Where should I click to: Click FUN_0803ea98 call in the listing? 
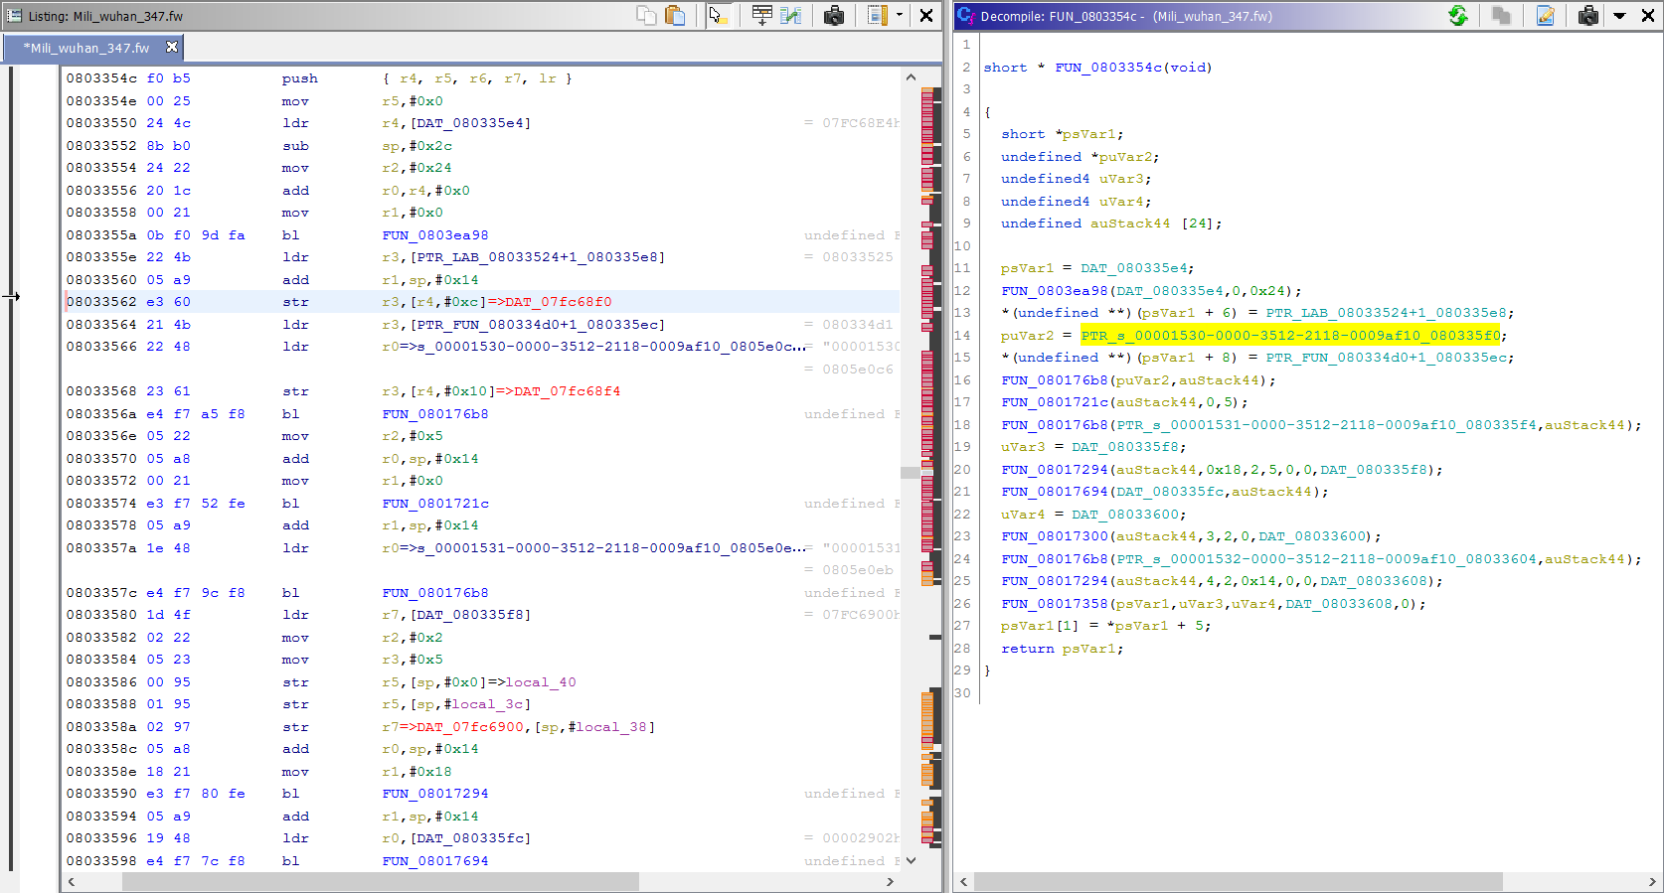tap(435, 235)
